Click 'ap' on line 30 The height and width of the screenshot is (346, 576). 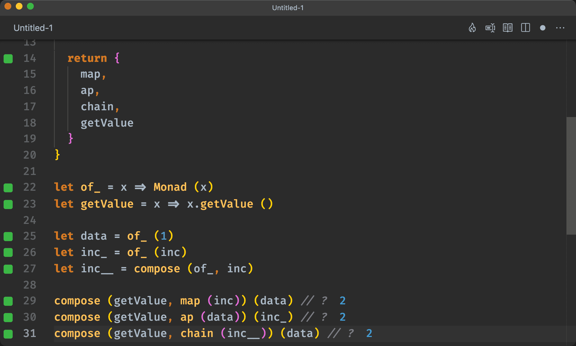(187, 317)
